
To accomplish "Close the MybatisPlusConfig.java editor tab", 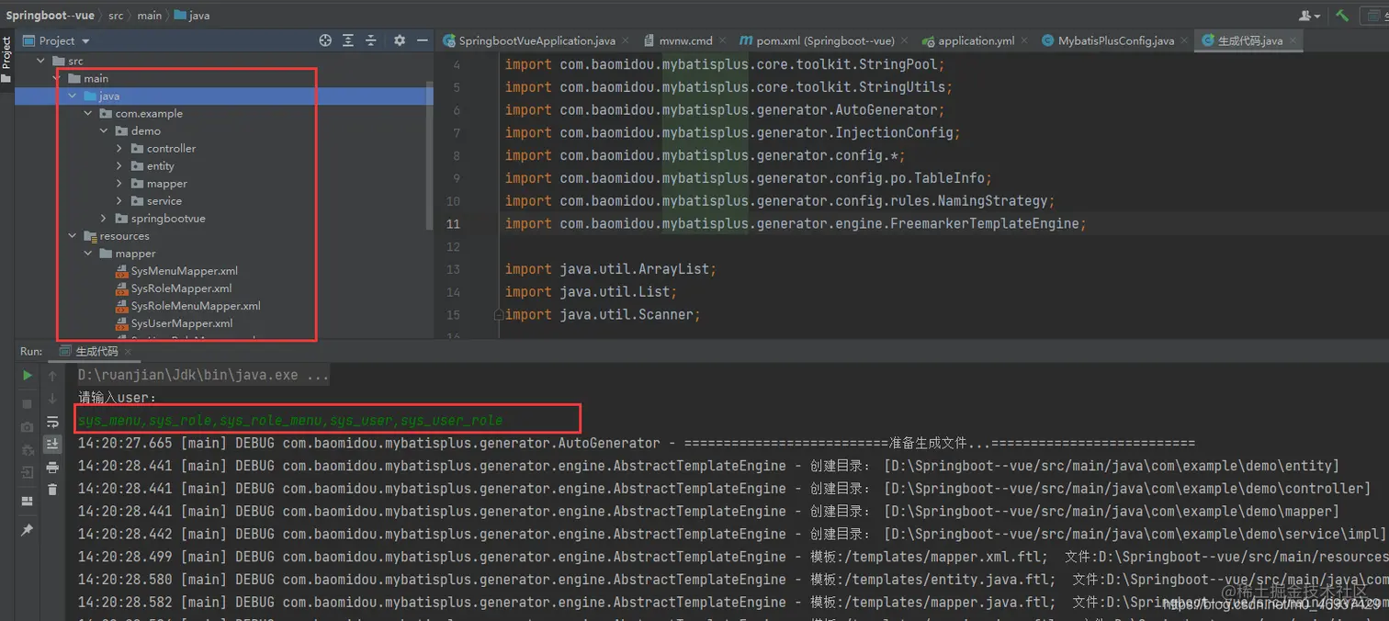I will 1184,40.
